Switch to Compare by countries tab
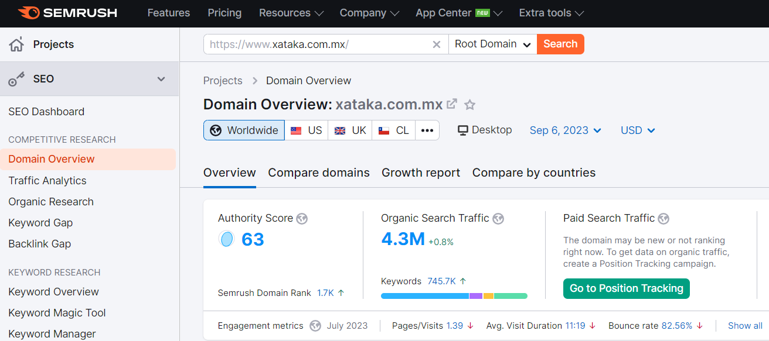The width and height of the screenshot is (769, 341). click(x=534, y=173)
